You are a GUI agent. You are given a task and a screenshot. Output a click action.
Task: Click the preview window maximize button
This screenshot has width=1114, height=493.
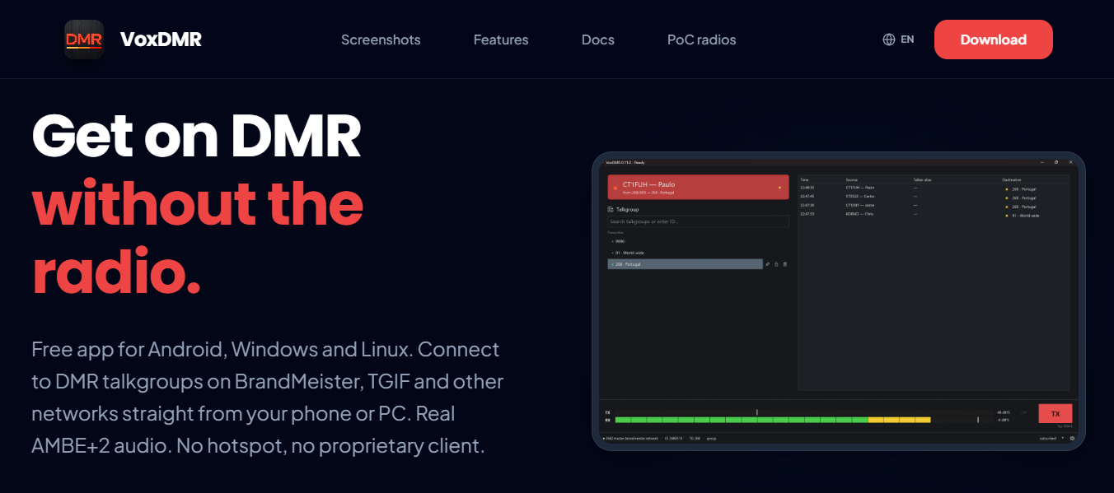coord(1056,162)
